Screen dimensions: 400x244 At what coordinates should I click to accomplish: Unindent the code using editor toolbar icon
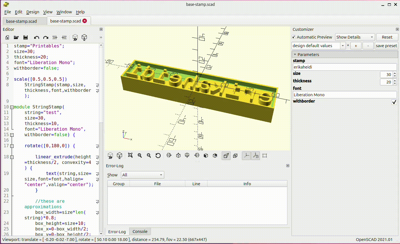click(x=55, y=37)
